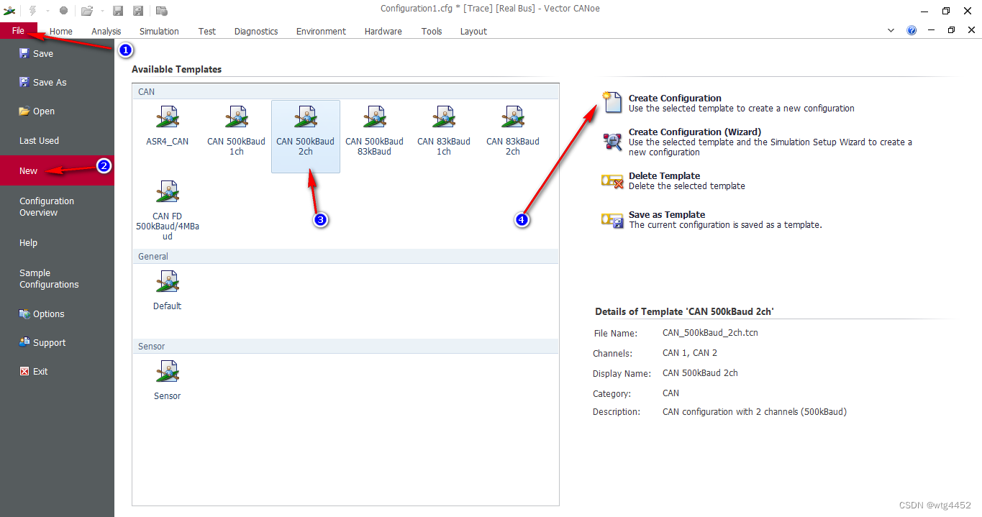982x517 pixels.
Task: Click the save floppy disk icon in title bar
Action: tap(118, 10)
